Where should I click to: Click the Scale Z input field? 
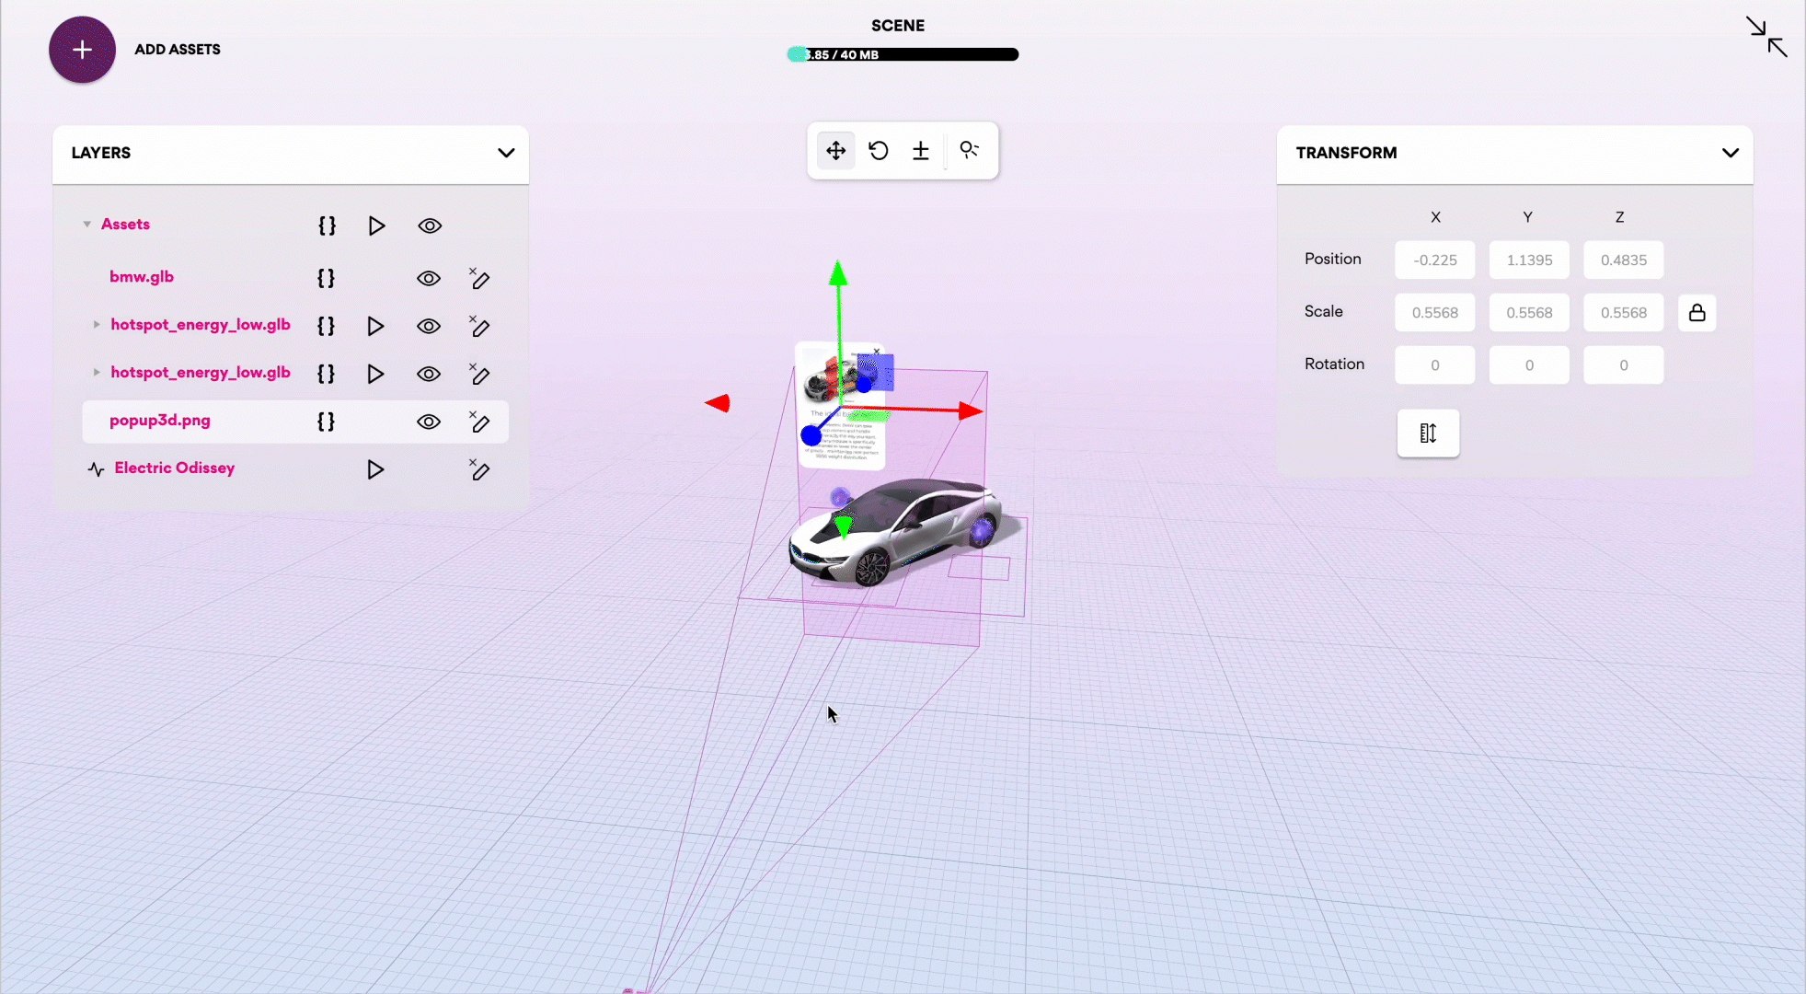(1624, 313)
